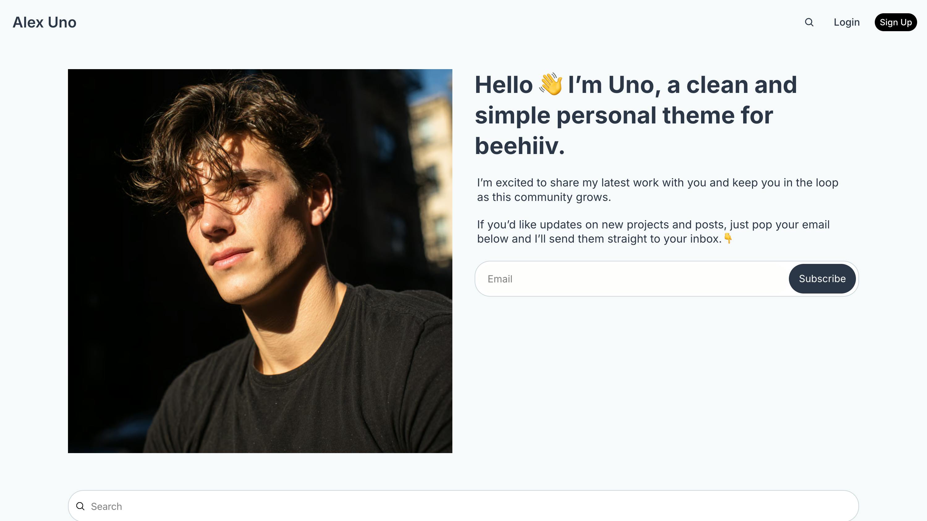Click the top navigation bar

click(x=463, y=22)
